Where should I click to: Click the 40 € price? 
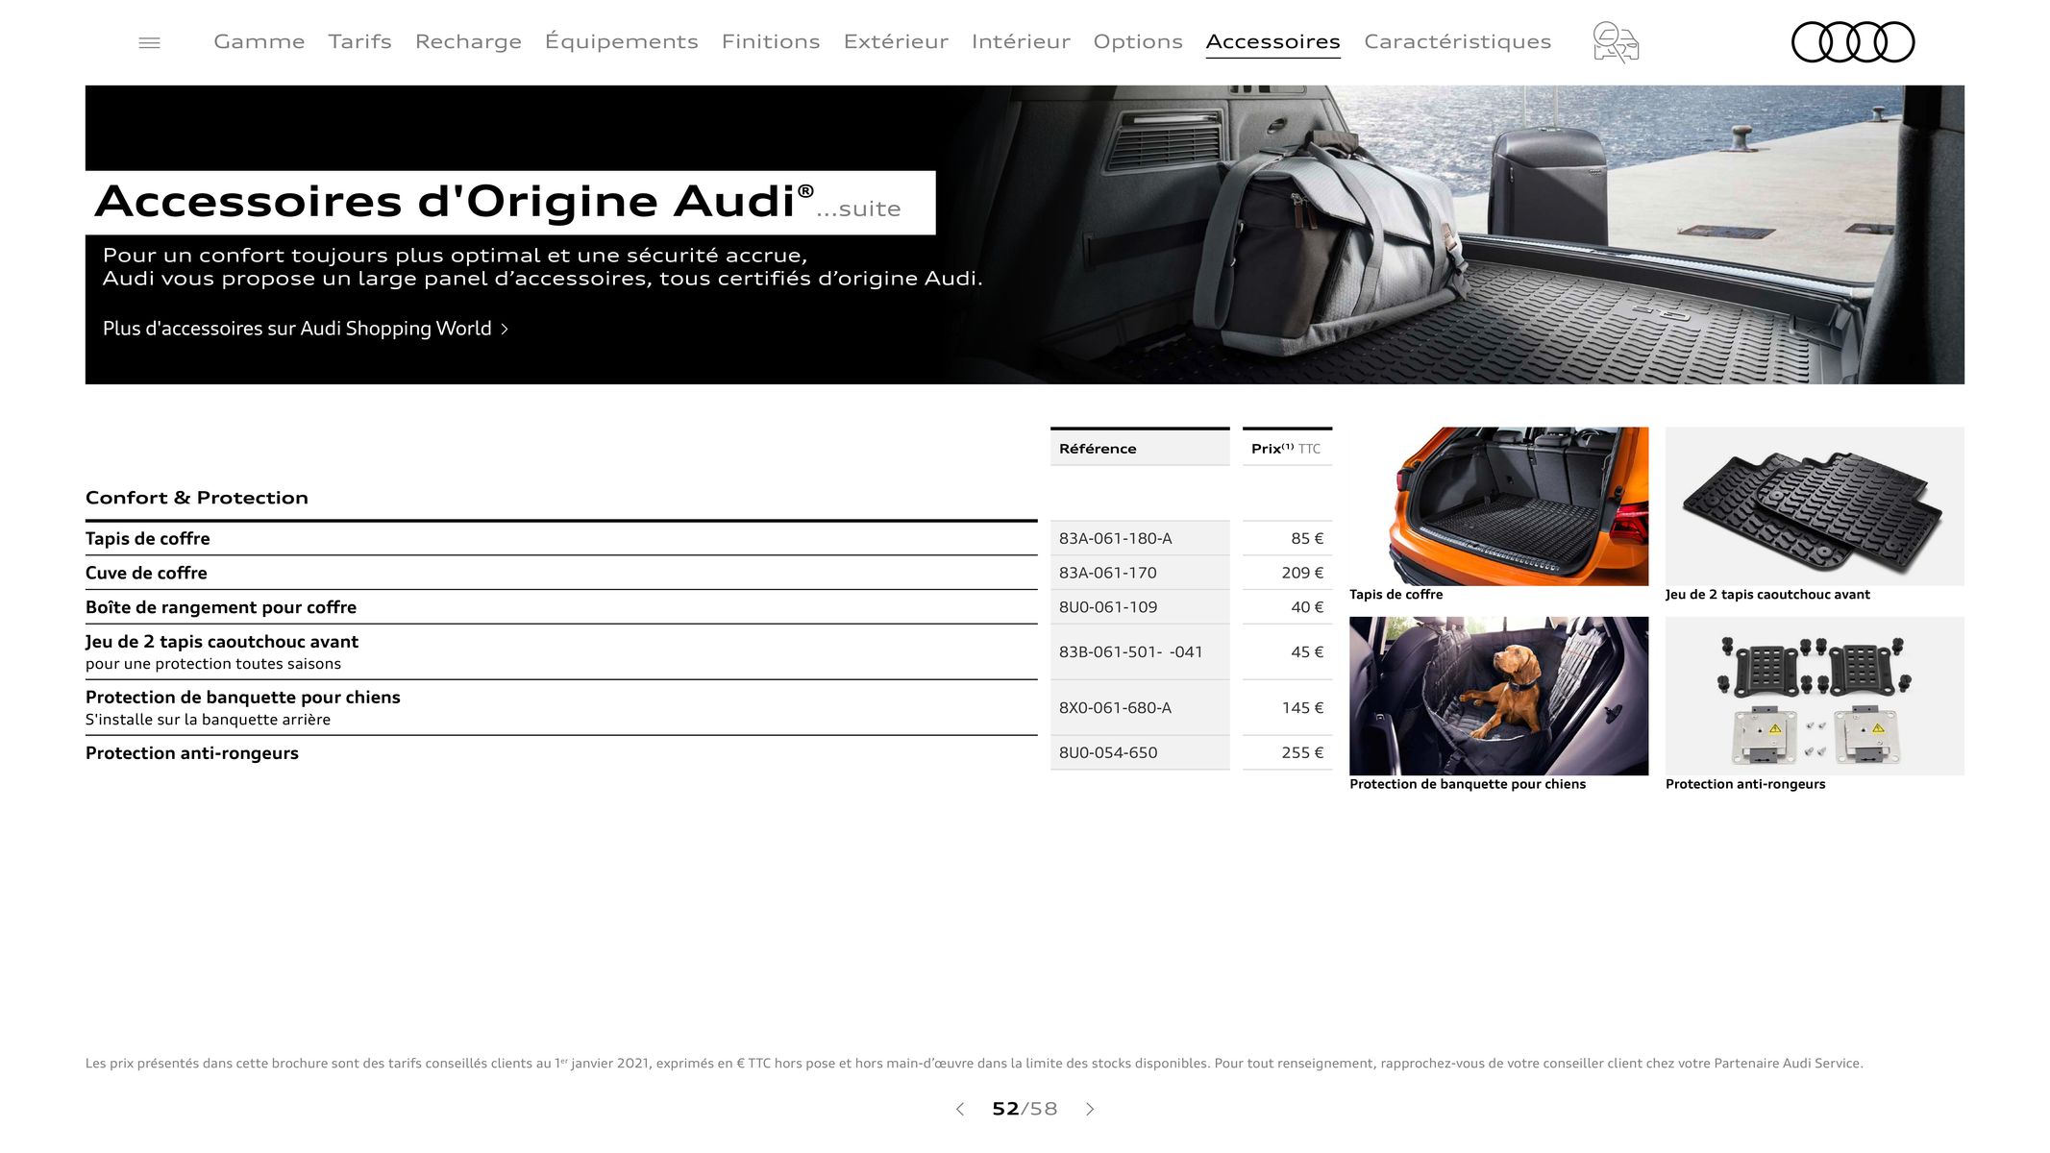pyautogui.click(x=1307, y=607)
